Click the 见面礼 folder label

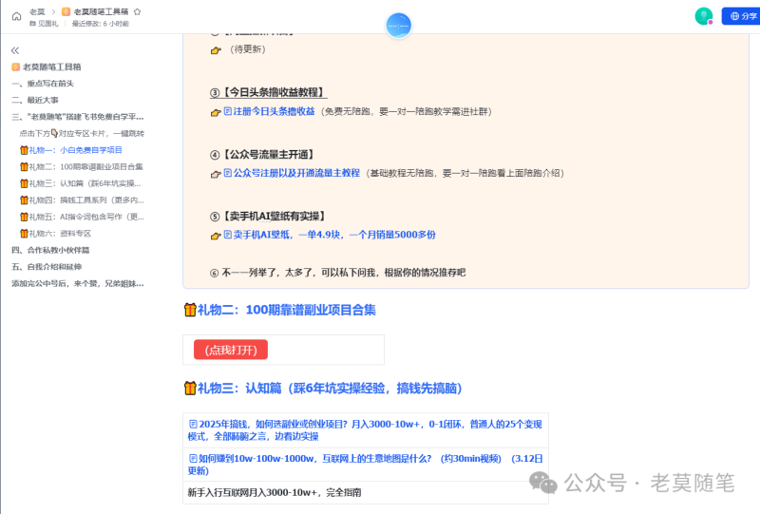click(x=48, y=23)
